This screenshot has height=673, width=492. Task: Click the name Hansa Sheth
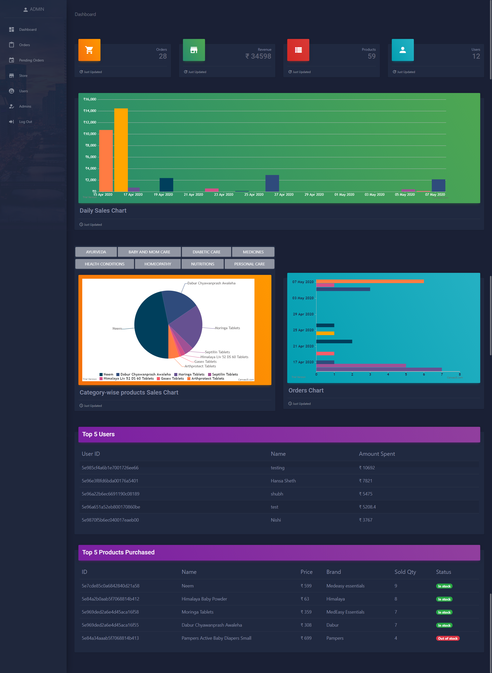click(x=283, y=481)
